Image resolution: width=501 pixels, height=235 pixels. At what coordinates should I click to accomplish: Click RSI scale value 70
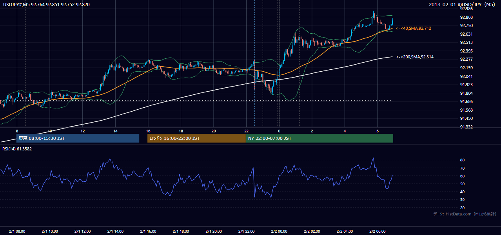462,168
